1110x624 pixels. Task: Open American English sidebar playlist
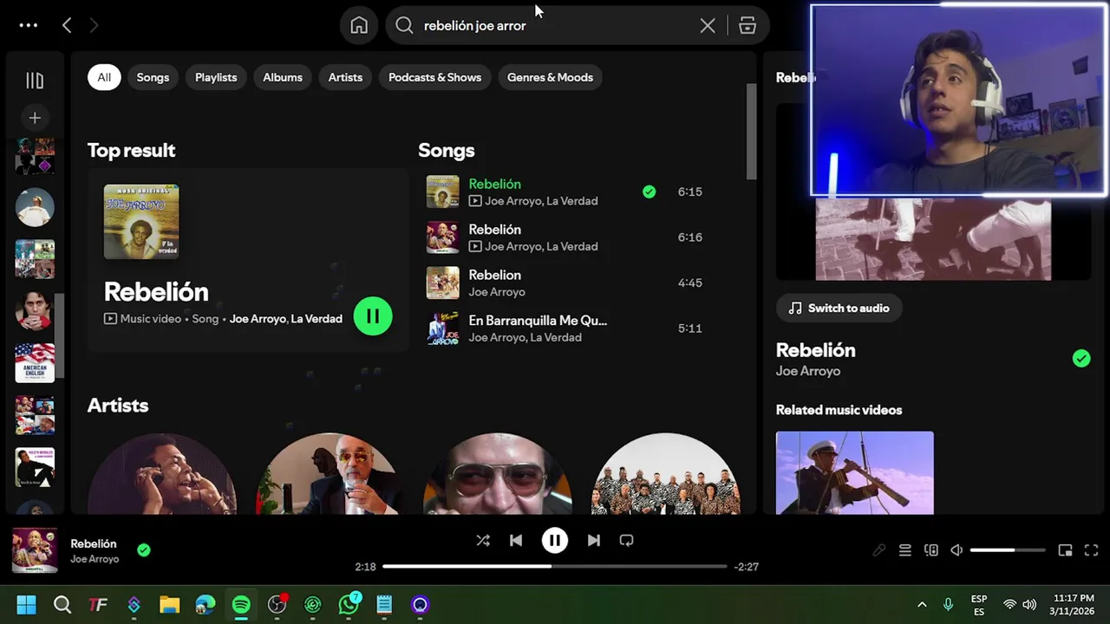[x=35, y=363]
